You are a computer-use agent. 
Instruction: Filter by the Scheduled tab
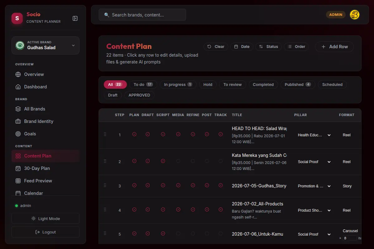[332, 85]
